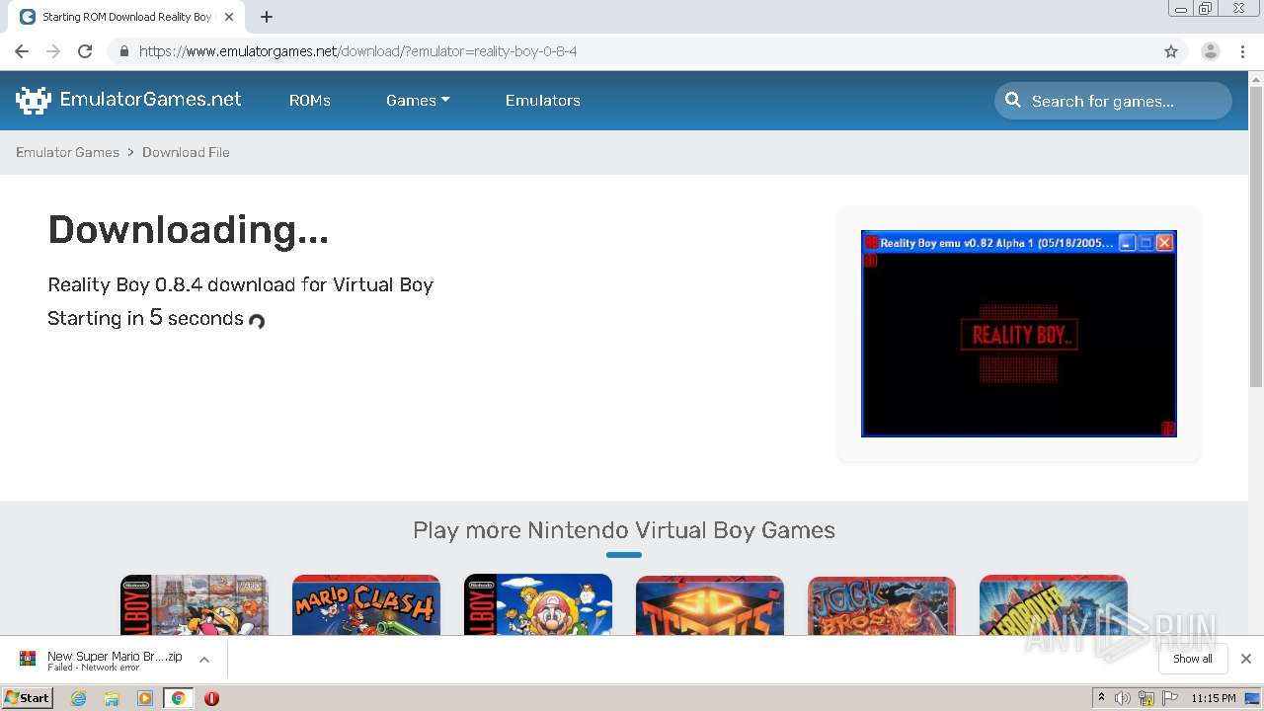The image size is (1264, 711).
Task: Open the 3D Tetris game cover
Action: 710,604
